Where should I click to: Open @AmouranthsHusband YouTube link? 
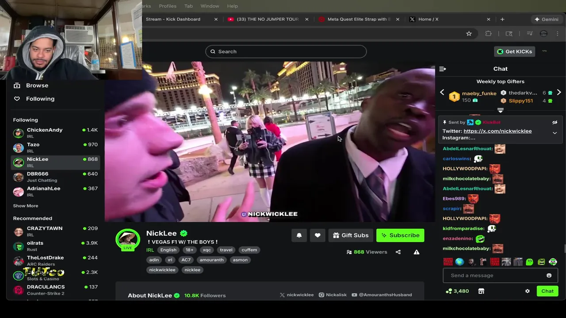click(x=382, y=295)
